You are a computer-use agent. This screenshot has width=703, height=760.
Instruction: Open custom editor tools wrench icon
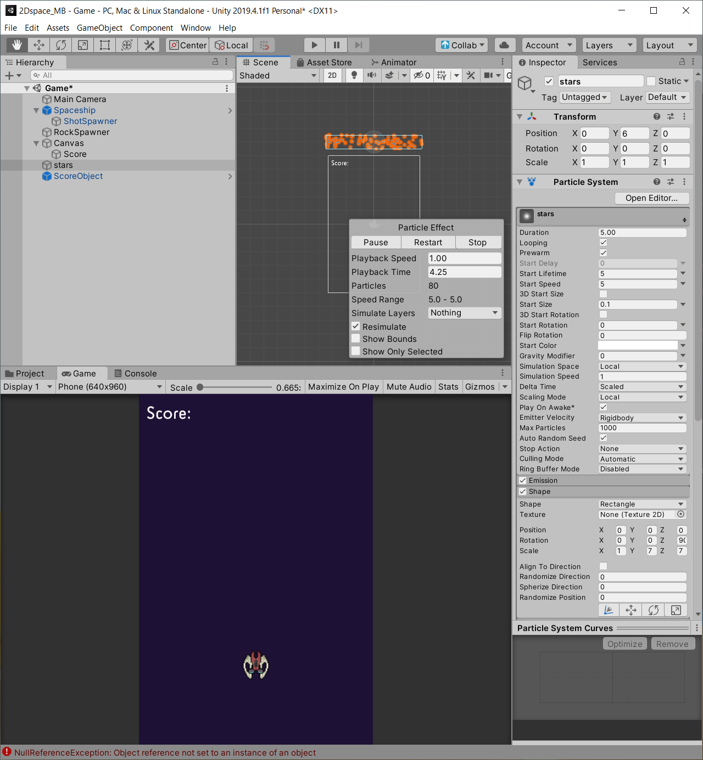[x=149, y=45]
